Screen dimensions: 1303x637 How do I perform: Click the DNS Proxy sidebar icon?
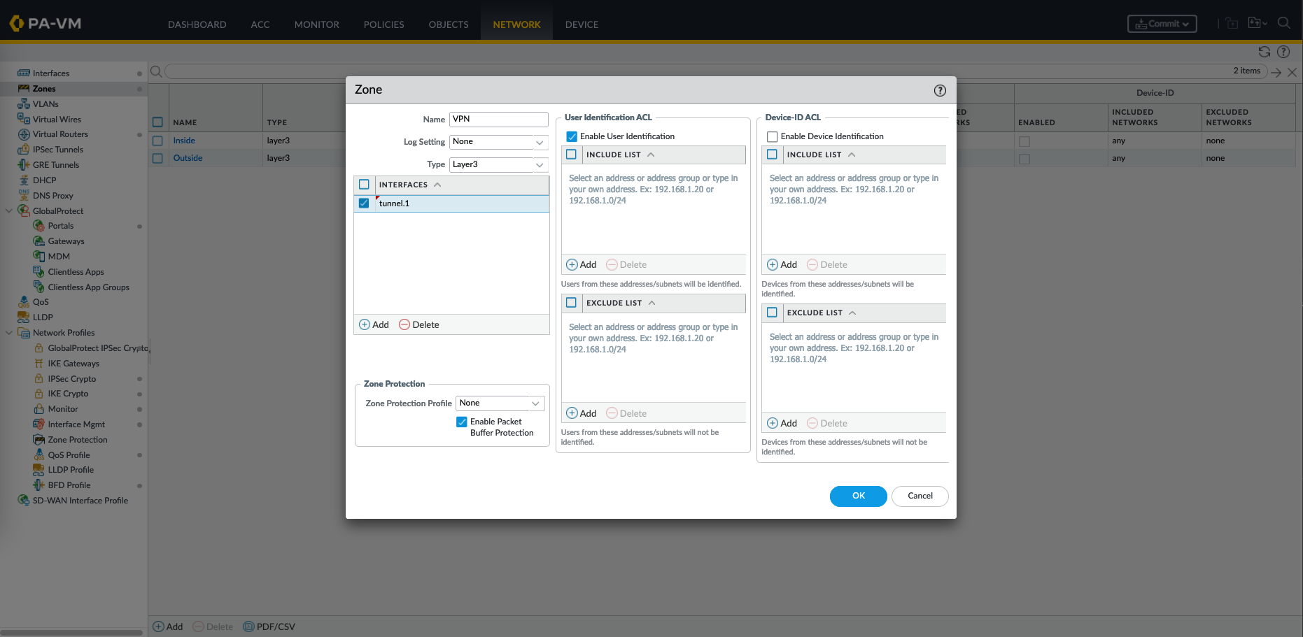point(24,196)
